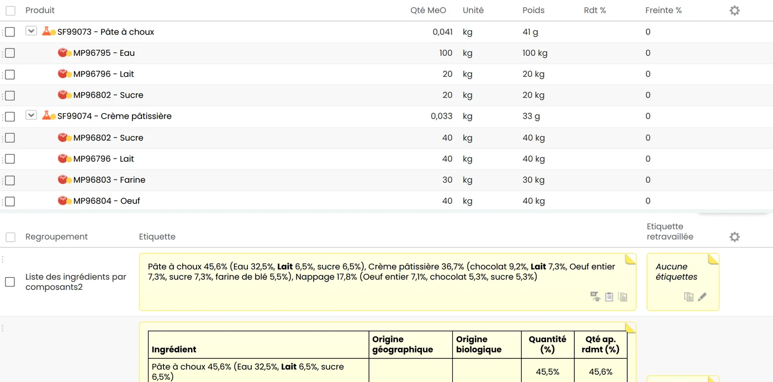The width and height of the screenshot is (773, 382).
Task: Open the MP96803 - Farine product
Action: pos(109,180)
